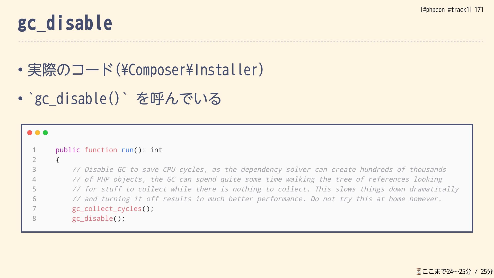The image size is (494, 278).
Task: Select the gc_disable() call on line 8
Action: click(98, 219)
